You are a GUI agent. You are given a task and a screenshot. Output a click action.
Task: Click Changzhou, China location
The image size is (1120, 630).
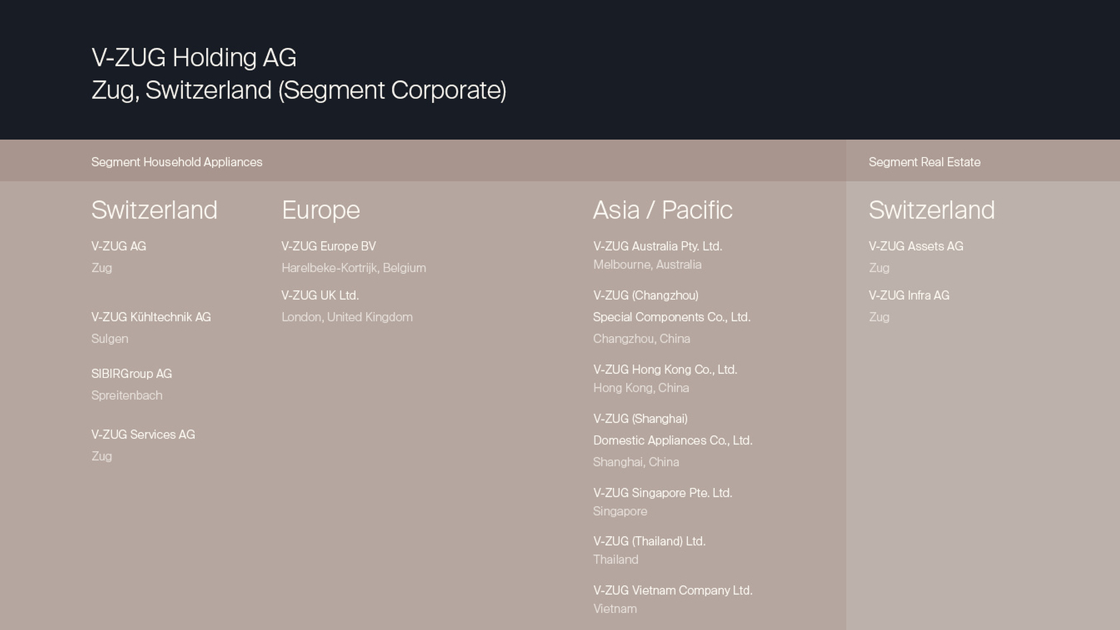pyautogui.click(x=641, y=339)
